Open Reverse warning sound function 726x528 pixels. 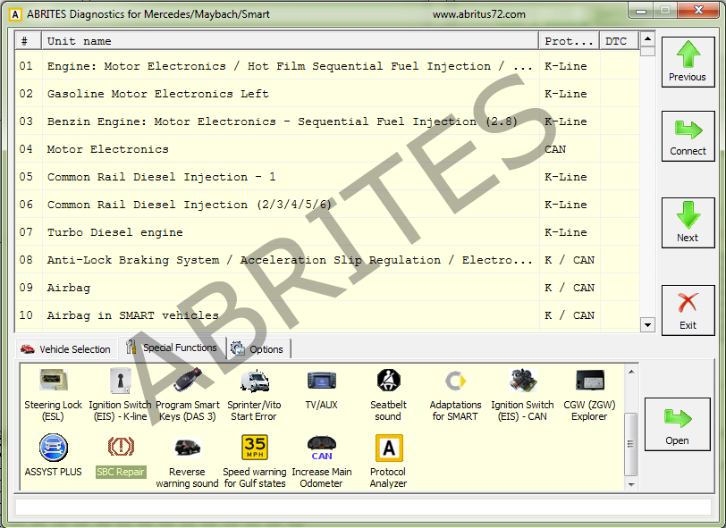click(187, 462)
